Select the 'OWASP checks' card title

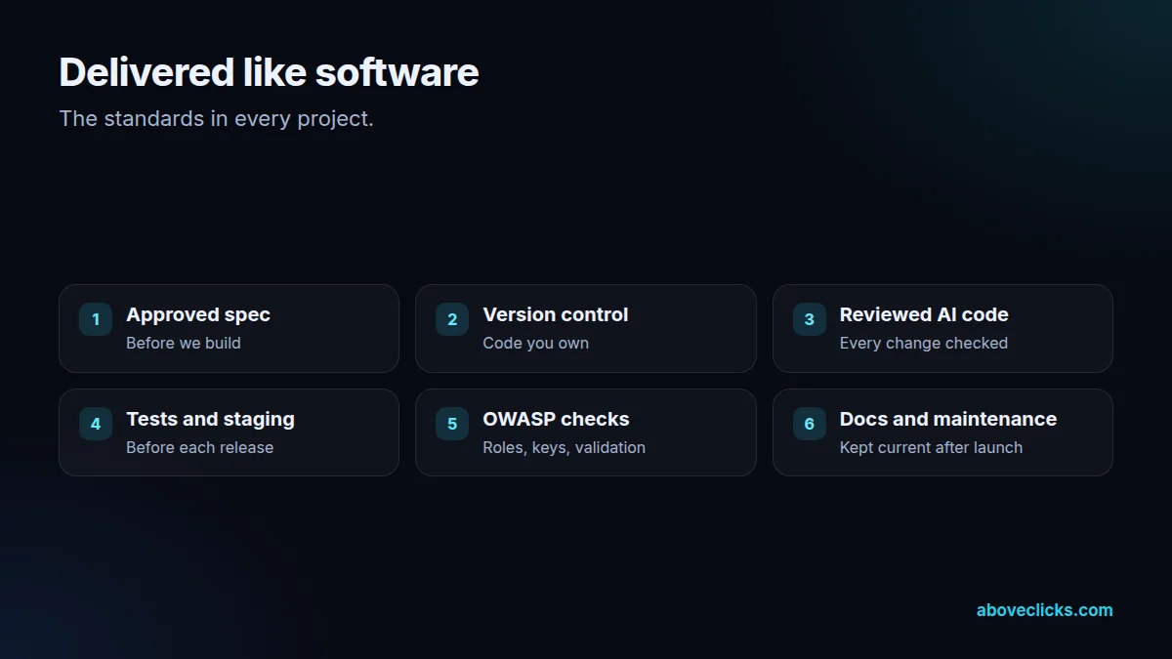click(556, 419)
